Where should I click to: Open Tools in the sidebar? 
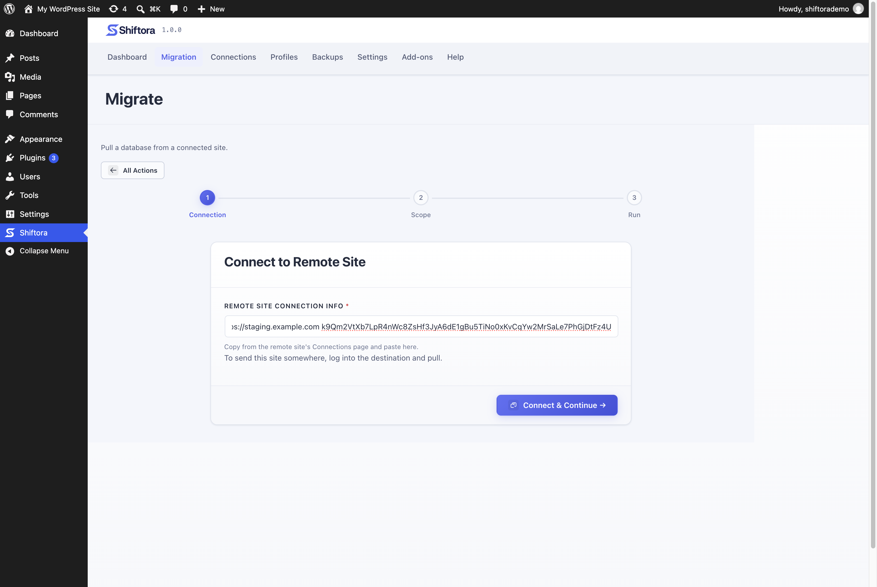click(x=44, y=195)
